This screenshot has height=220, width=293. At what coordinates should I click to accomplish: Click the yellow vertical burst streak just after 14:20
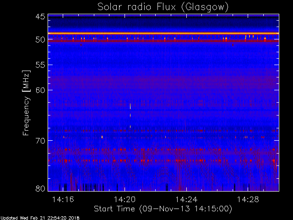click(x=130, y=115)
